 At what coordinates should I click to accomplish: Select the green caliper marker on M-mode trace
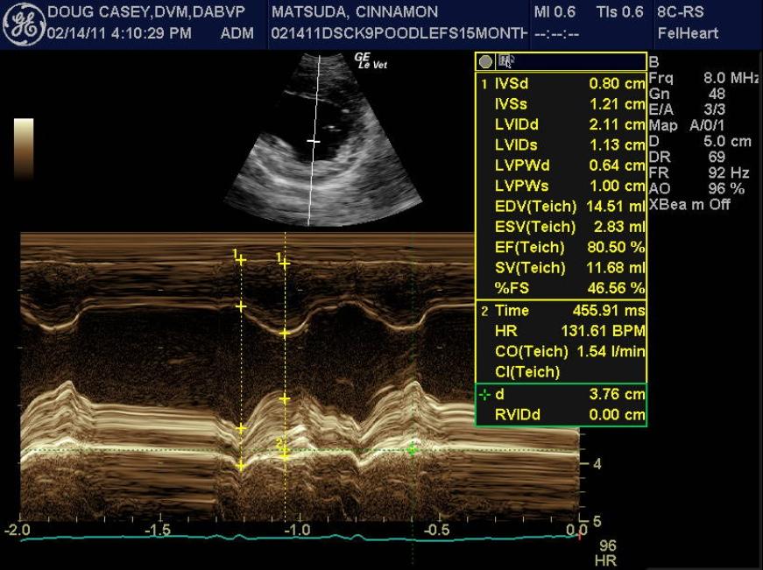click(412, 449)
